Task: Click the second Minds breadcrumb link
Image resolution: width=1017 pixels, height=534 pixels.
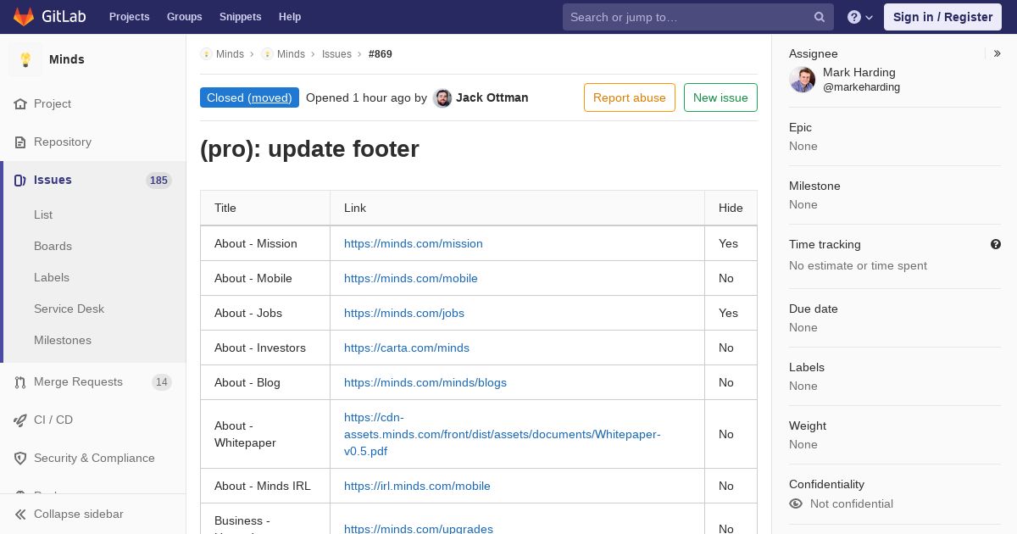Action: tap(291, 54)
